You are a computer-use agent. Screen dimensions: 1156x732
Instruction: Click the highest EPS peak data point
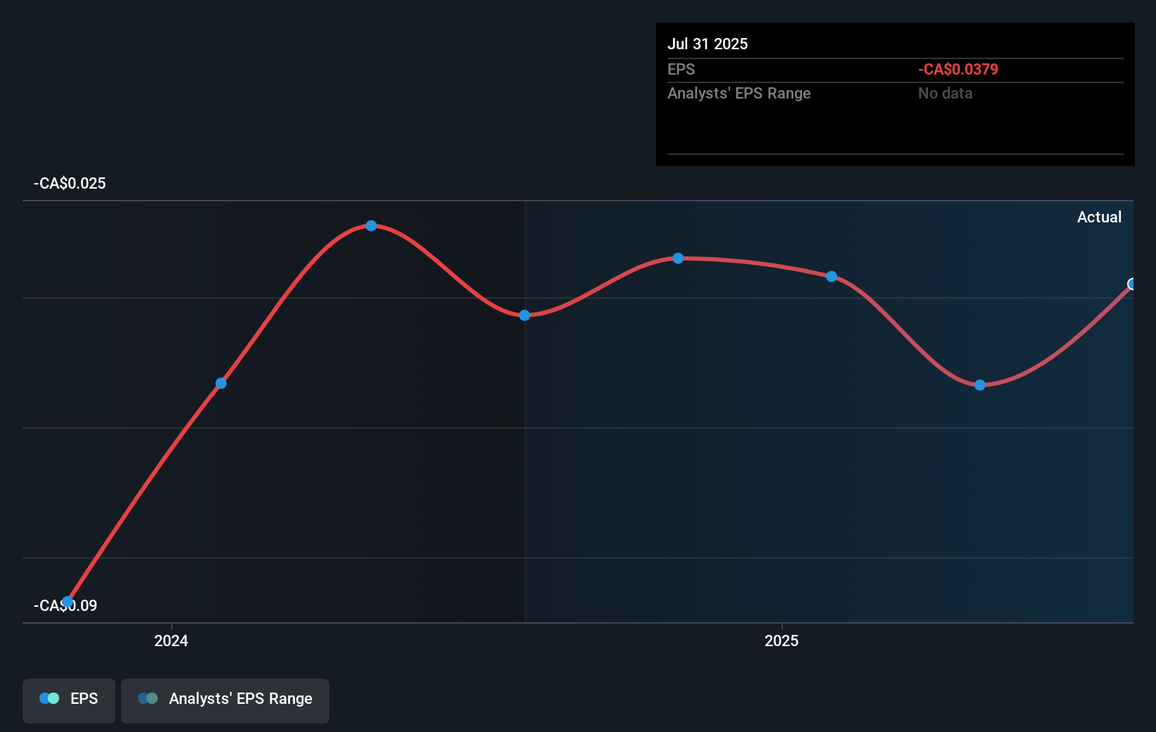click(x=371, y=226)
